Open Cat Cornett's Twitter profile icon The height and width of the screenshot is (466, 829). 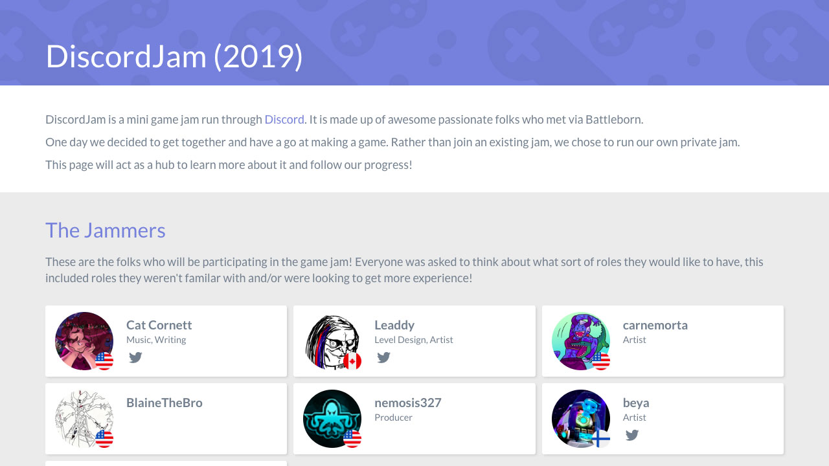coord(135,357)
